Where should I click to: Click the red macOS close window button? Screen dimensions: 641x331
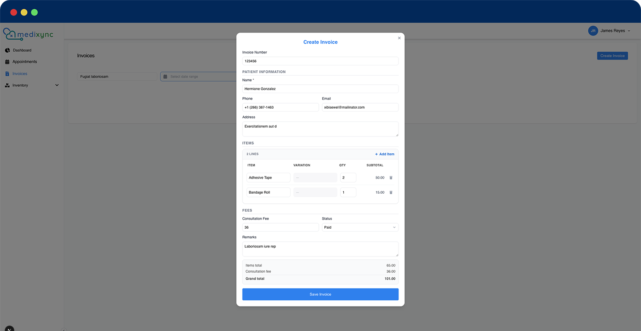[13, 12]
